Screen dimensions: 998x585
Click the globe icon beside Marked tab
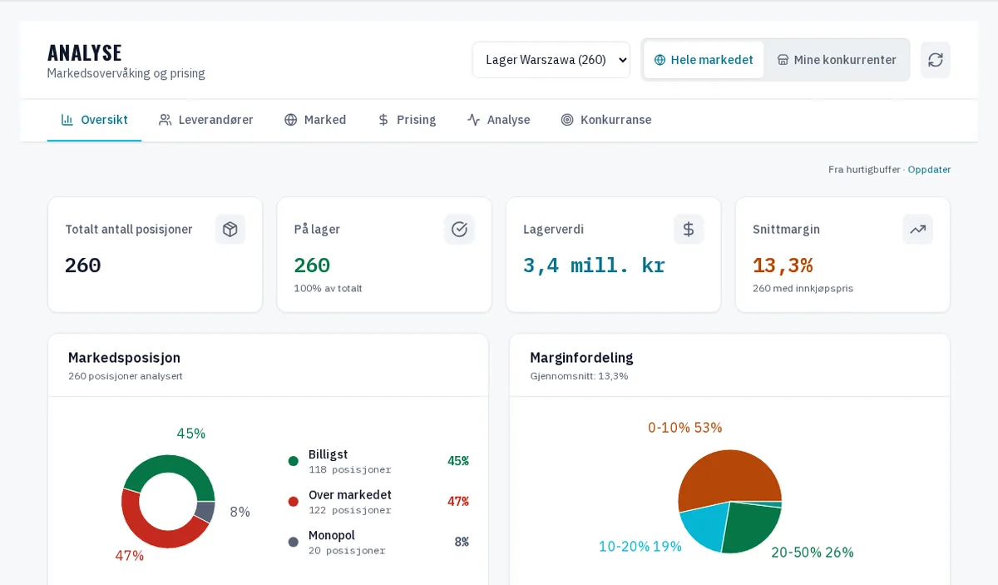[x=290, y=120]
